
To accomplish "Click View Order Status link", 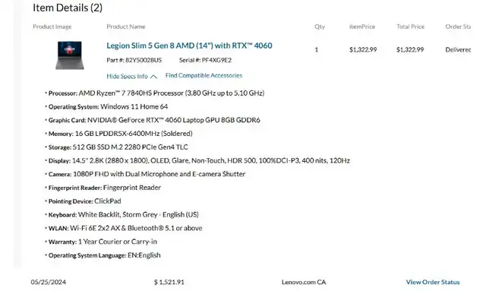I will click(x=433, y=282).
